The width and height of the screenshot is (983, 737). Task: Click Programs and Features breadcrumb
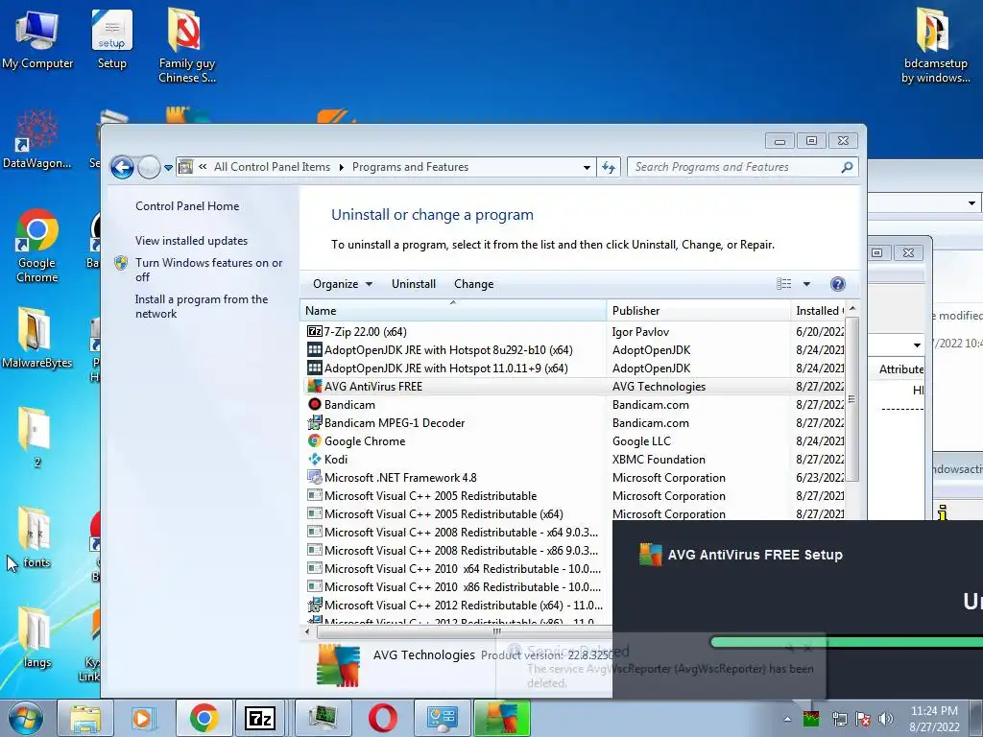tap(410, 167)
